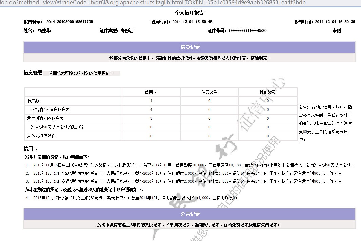This screenshot has width=361, height=241.
Task: Click the 为他人担保笔数 row label
Action: (41, 136)
